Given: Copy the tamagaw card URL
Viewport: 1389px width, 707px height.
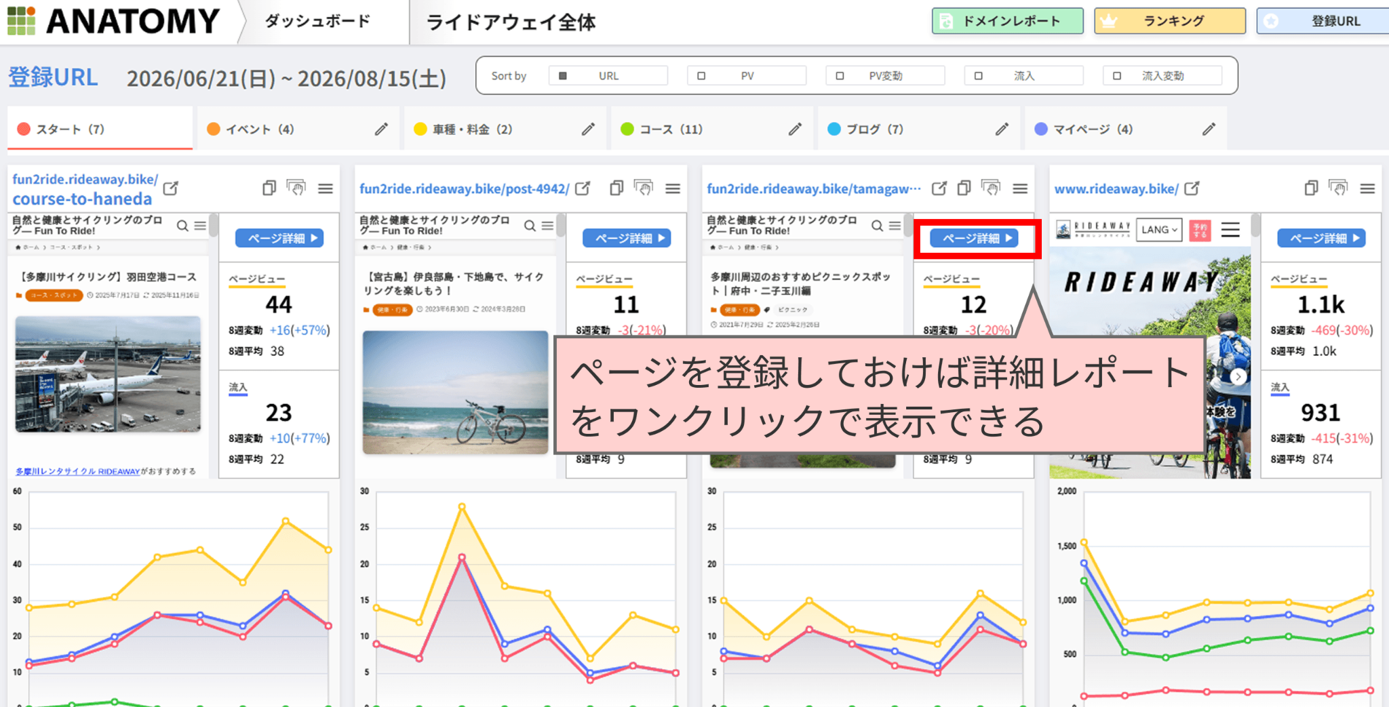Looking at the screenshot, I should (x=964, y=188).
